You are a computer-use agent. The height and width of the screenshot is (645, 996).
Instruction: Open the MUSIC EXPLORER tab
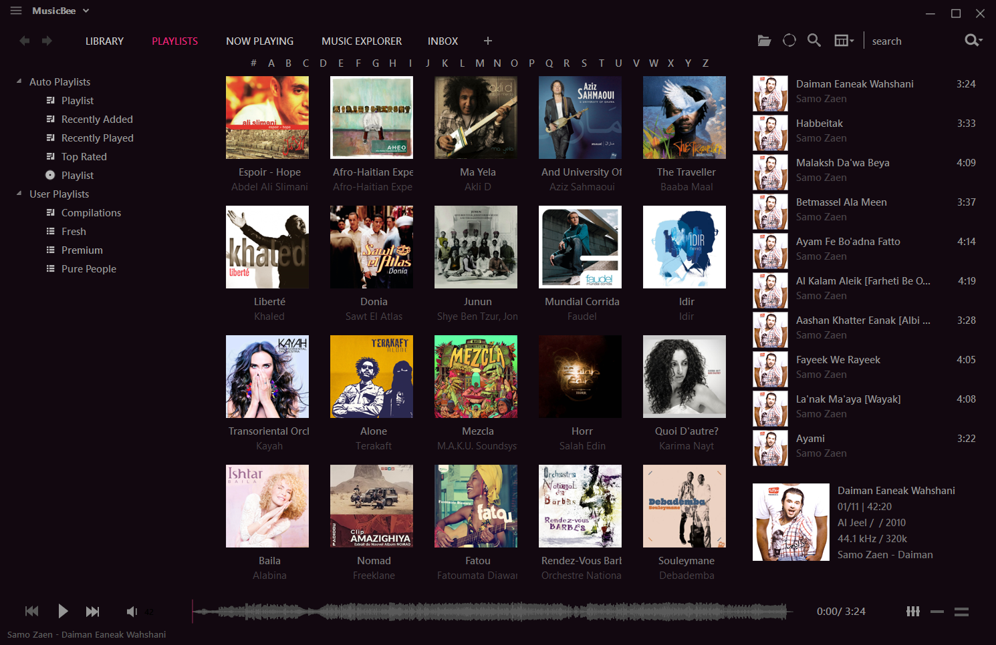[362, 41]
